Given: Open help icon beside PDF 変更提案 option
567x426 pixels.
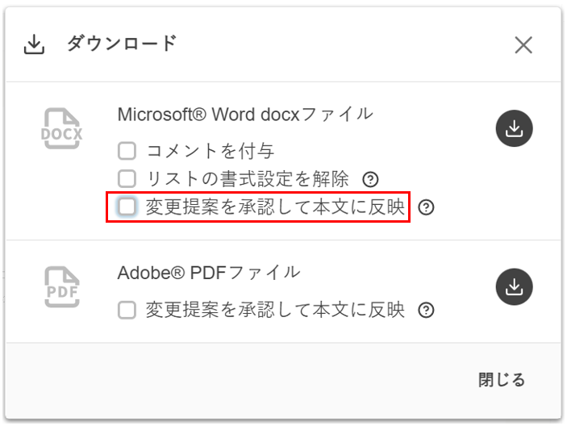Looking at the screenshot, I should [427, 311].
